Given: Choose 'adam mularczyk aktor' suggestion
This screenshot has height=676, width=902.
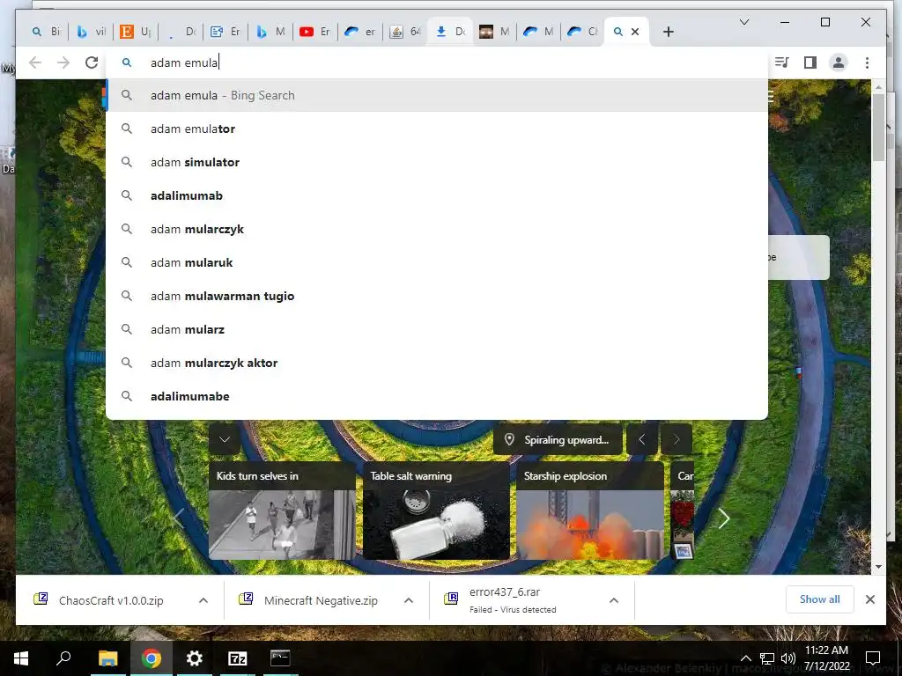Looking at the screenshot, I should coord(437,363).
